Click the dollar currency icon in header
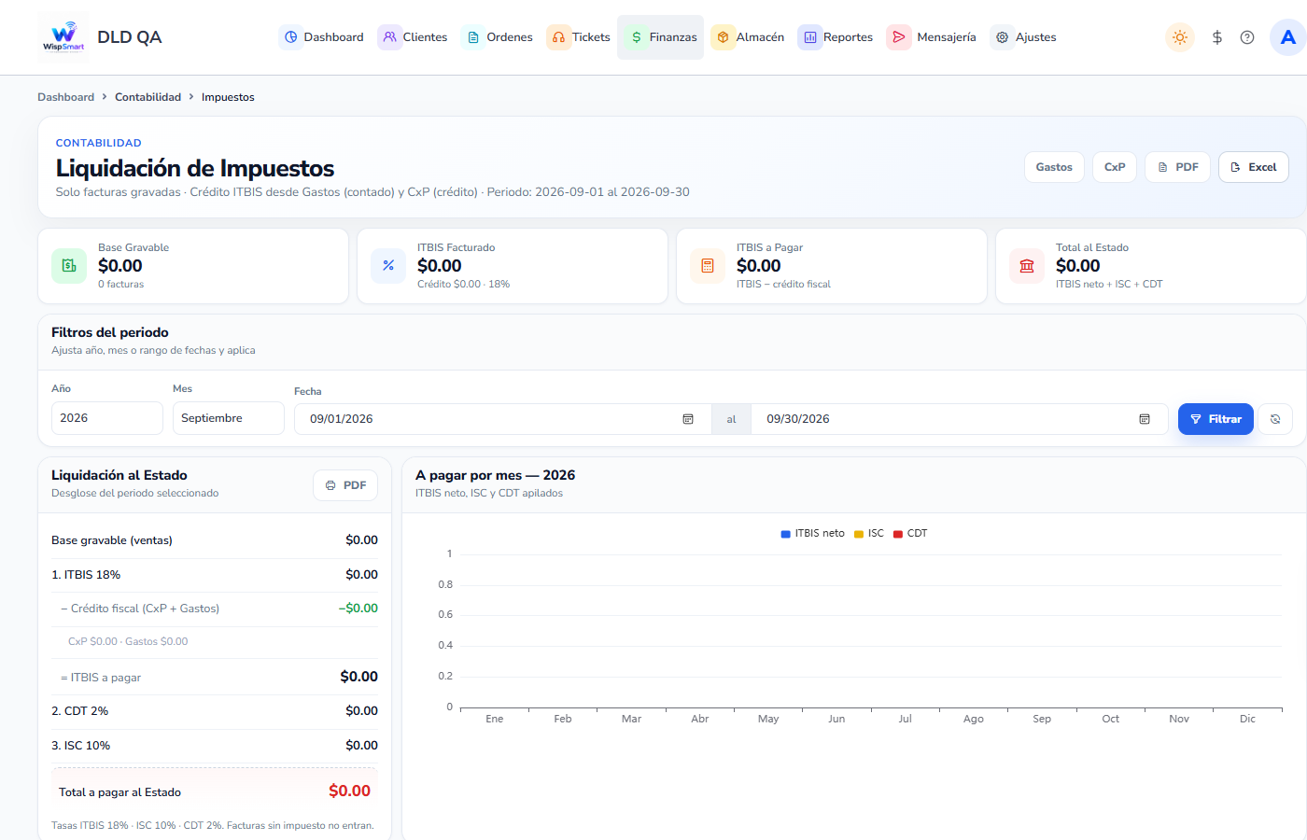 (1217, 37)
